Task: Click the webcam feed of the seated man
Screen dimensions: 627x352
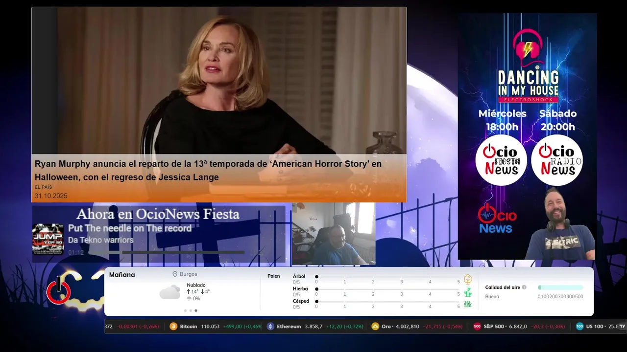Action: (x=334, y=234)
